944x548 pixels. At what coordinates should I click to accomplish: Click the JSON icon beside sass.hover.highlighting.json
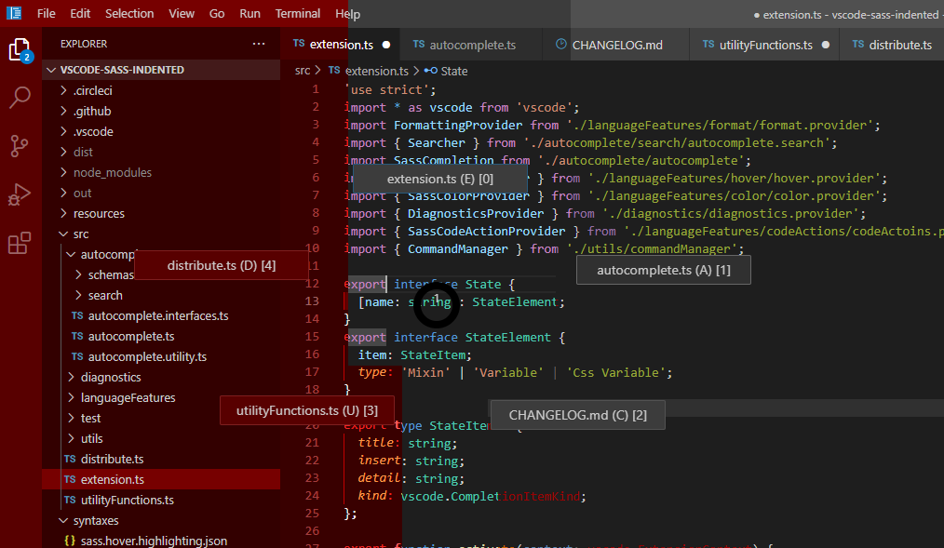(x=71, y=540)
